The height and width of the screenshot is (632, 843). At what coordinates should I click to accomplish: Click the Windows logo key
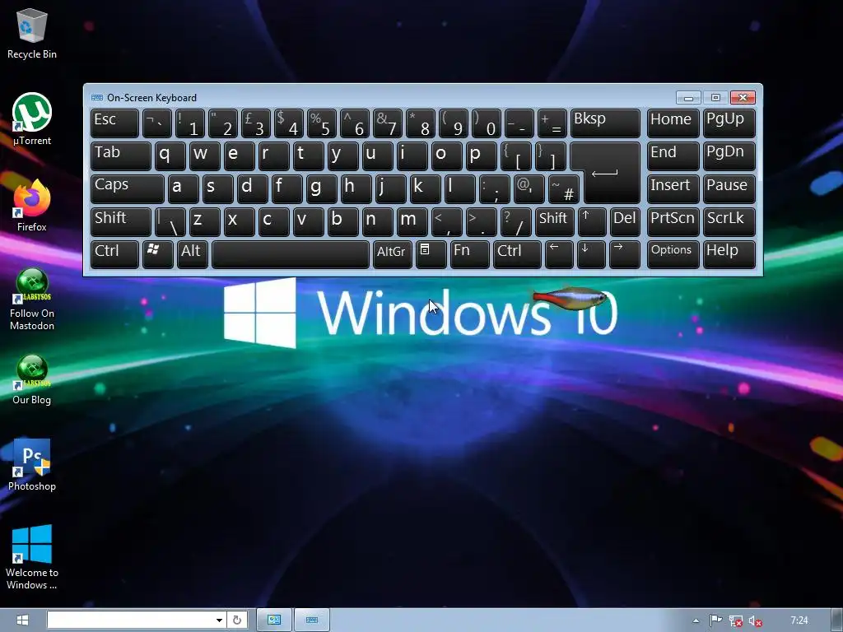(157, 255)
